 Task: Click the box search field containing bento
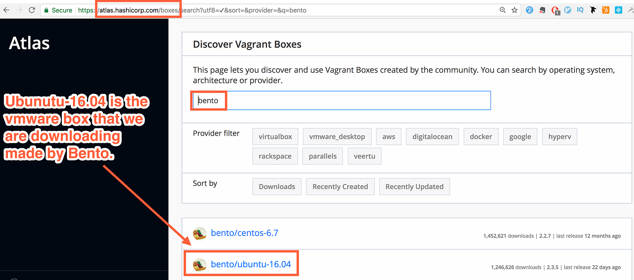(x=341, y=100)
